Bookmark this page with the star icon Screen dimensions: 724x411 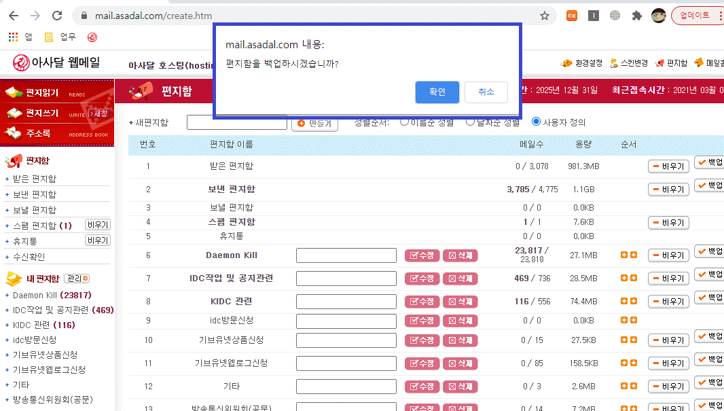[544, 16]
